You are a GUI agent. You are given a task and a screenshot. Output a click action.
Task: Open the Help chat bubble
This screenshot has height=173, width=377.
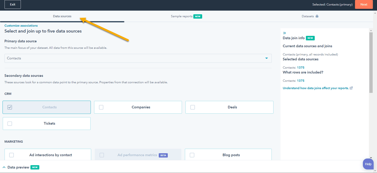(x=368, y=164)
